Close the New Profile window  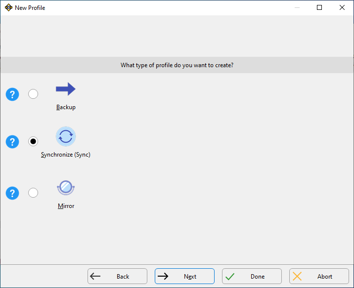[342, 7]
